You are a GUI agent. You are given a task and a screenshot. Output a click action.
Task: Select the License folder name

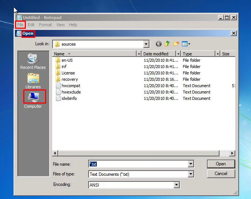tap(68, 73)
